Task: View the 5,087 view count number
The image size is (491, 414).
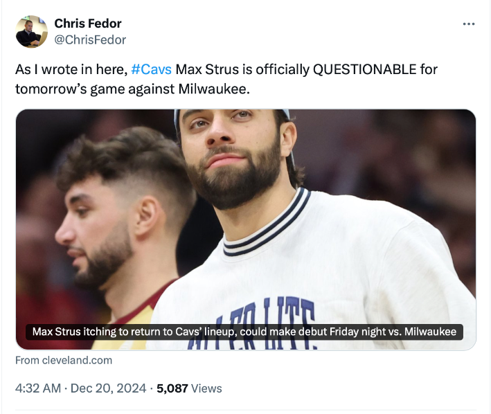Action: coord(172,388)
